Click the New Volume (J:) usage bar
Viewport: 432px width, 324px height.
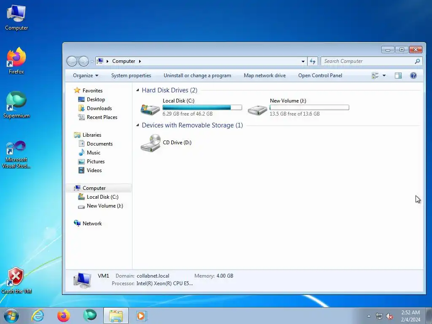click(309, 108)
